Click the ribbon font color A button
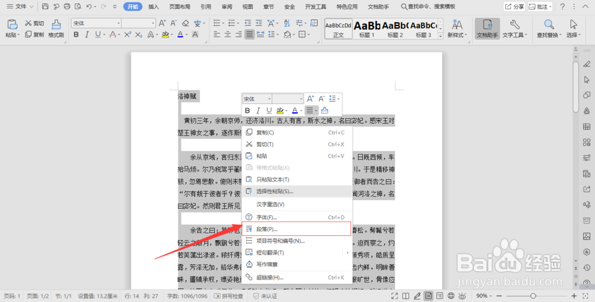The width and height of the screenshot is (595, 302). coord(180,34)
